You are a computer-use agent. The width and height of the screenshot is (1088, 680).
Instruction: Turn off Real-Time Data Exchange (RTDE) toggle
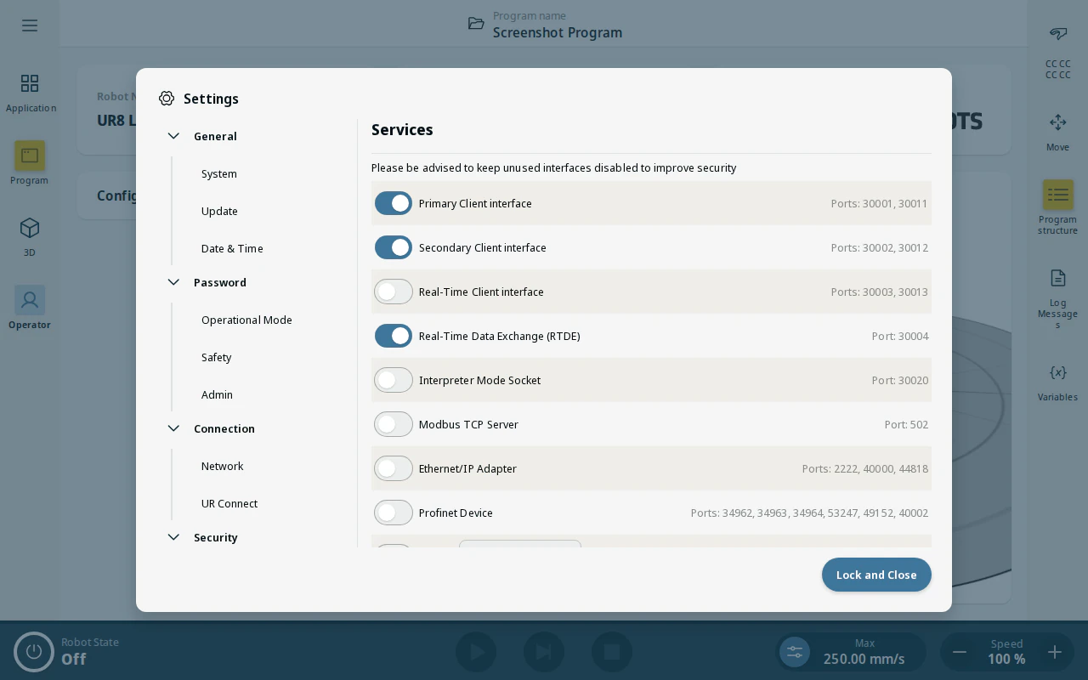(394, 336)
